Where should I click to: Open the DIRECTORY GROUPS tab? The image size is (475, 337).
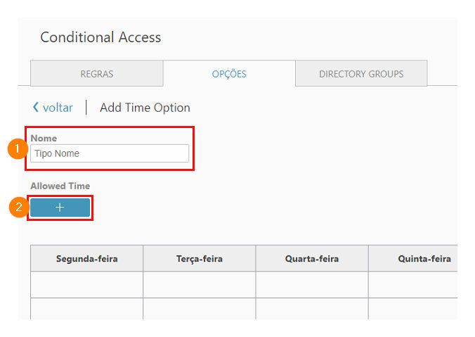[361, 73]
